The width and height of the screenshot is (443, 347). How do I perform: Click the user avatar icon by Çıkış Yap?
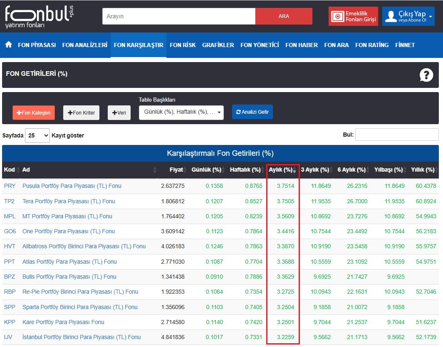point(391,16)
